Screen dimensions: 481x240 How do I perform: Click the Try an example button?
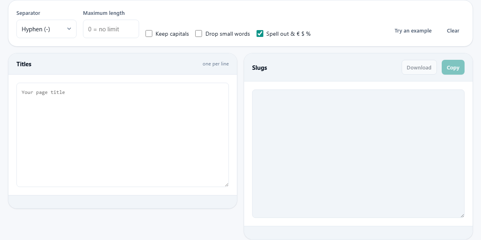pyautogui.click(x=413, y=31)
